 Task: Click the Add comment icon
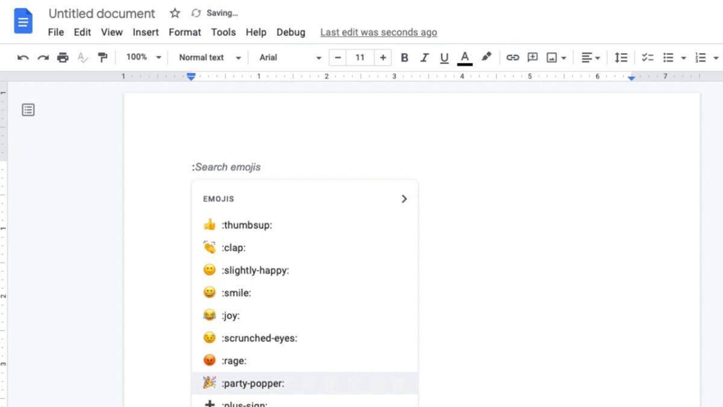(532, 57)
